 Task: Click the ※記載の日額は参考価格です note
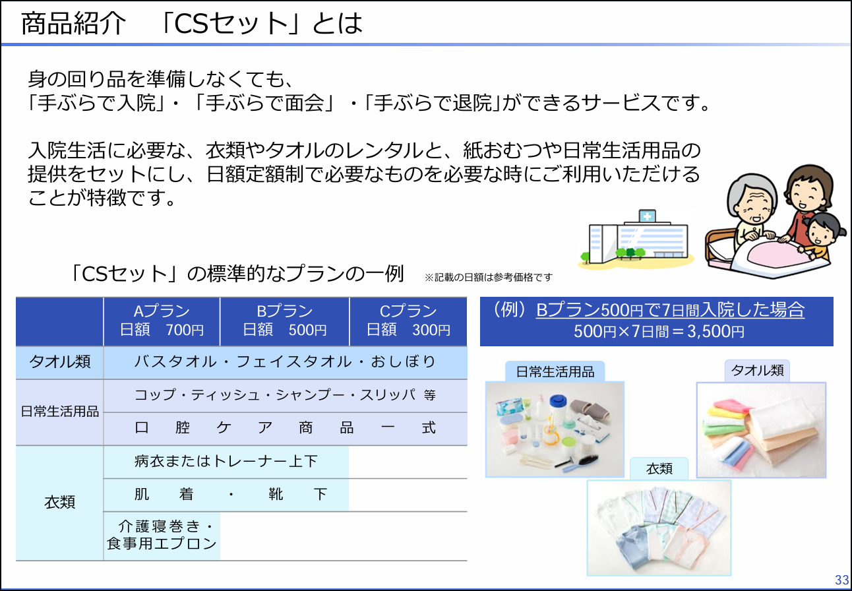tap(489, 278)
